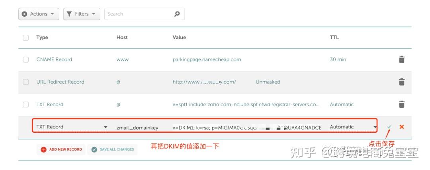Click the Host input zmail._domainkey
This screenshot has height=170, width=430.
tap(137, 128)
